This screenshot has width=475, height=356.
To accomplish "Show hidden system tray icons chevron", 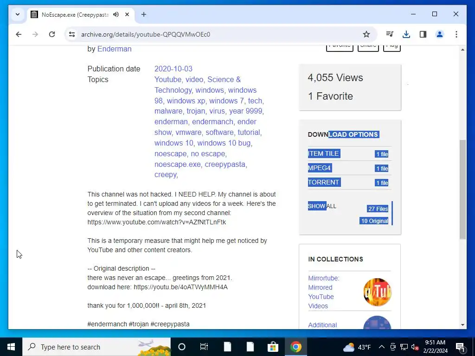I will [382, 347].
